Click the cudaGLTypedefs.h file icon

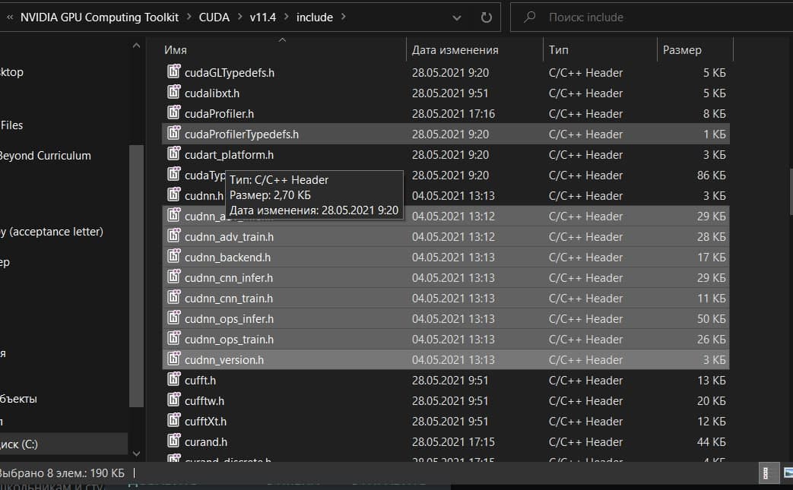click(174, 73)
